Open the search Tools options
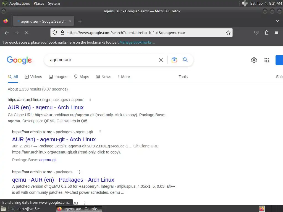 pyautogui.click(x=183, y=77)
